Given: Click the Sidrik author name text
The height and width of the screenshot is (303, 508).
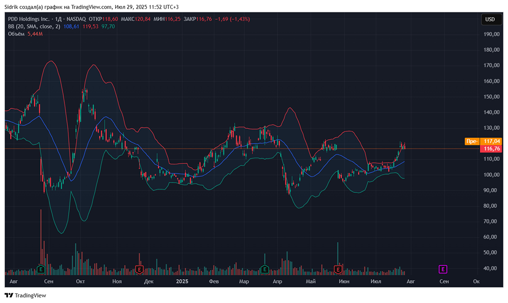Looking at the screenshot, I should click(11, 7).
